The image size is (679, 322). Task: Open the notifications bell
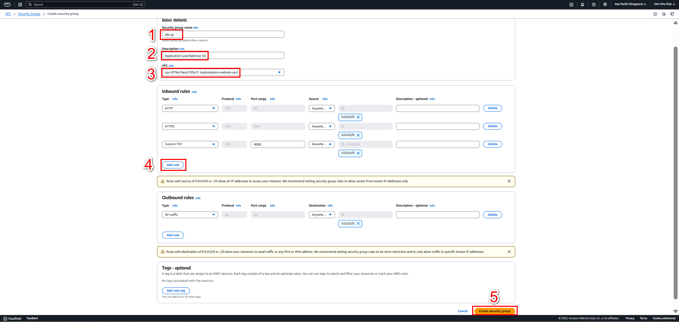[582, 5]
